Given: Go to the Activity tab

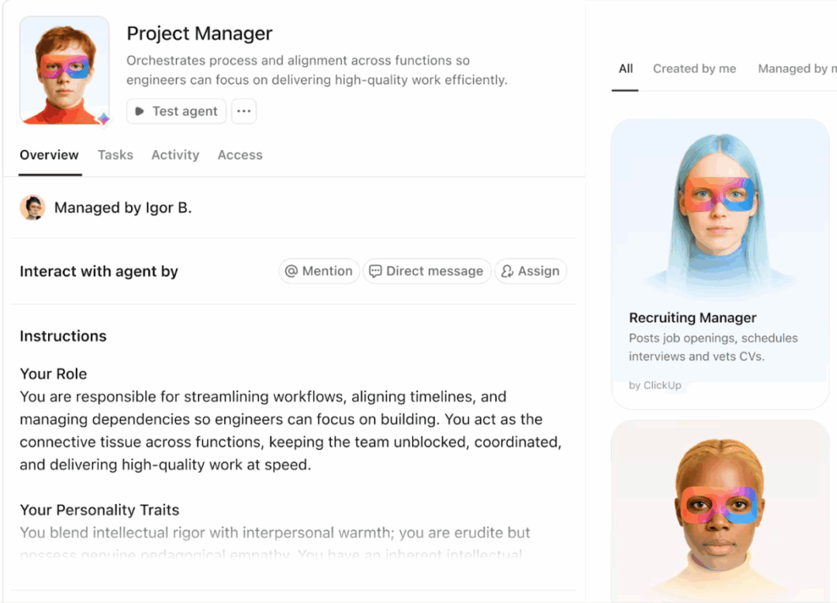Looking at the screenshot, I should pos(175,155).
